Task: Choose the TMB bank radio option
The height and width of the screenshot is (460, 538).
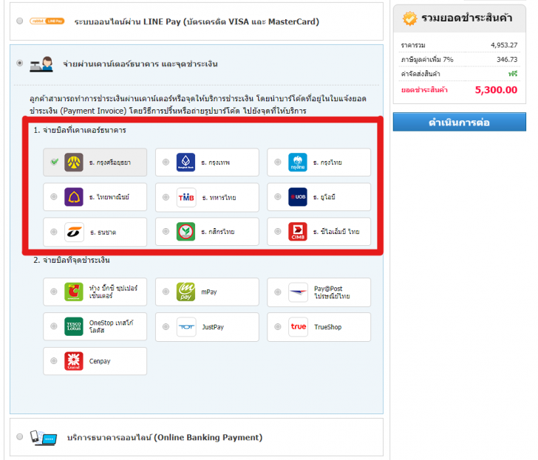Action: 166,197
